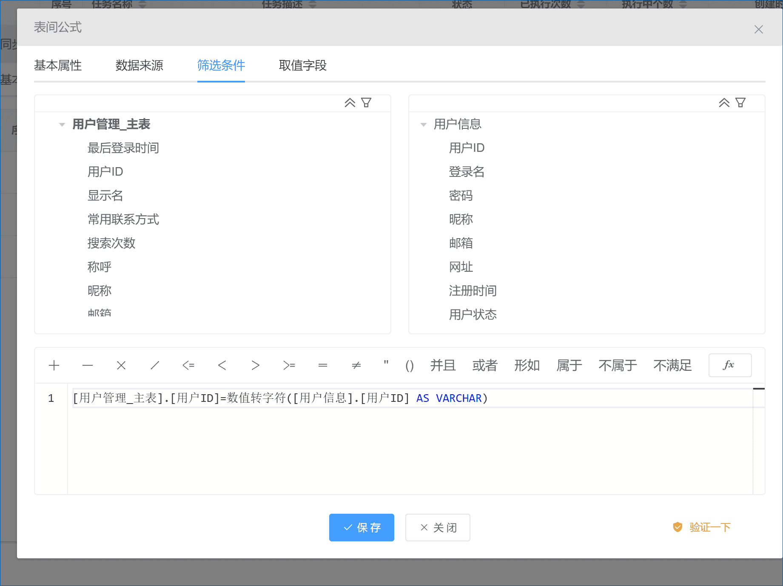Select 邮箱 under 用户信息
Image resolution: width=783 pixels, height=586 pixels.
[x=461, y=243]
